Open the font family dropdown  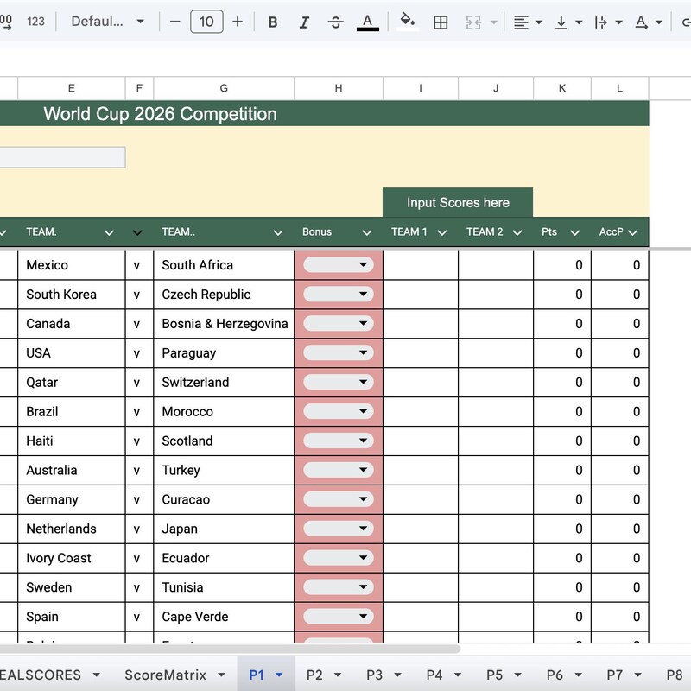108,21
